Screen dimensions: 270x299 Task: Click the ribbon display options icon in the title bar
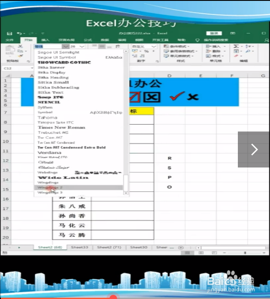click(233, 33)
